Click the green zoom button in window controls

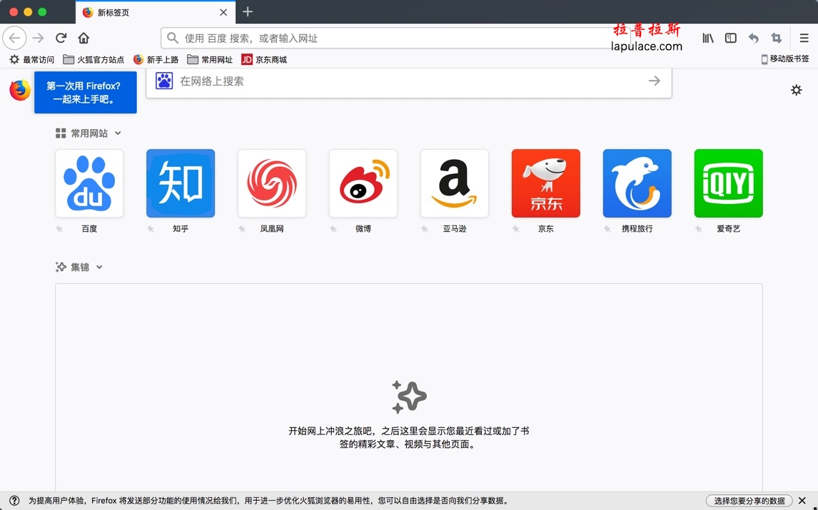coord(41,12)
